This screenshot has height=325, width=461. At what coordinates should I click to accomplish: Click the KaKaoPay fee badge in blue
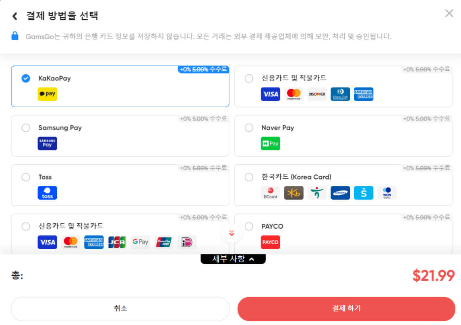[203, 69]
